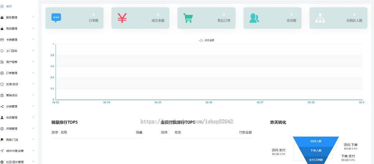Click the 付款金额 column header
This screenshot has height=164, width=374.
245,133
